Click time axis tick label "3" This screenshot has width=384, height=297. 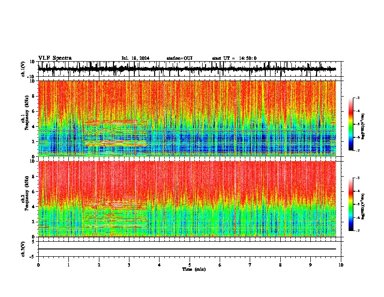(x=129, y=265)
